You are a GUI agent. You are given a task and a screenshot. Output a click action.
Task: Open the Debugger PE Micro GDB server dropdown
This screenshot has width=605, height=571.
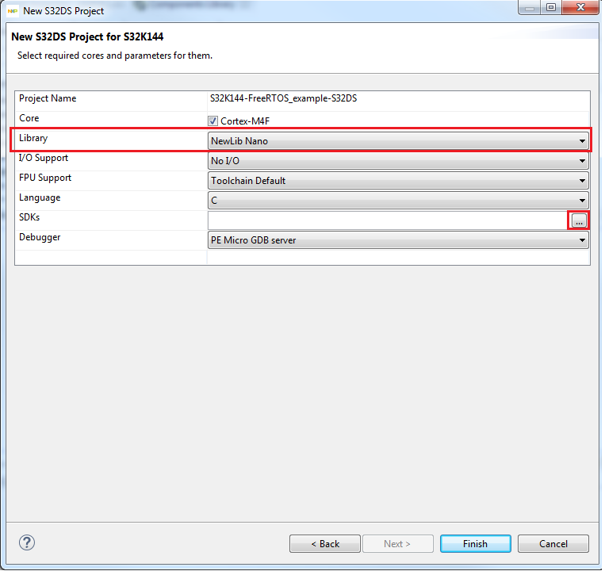tap(398, 240)
